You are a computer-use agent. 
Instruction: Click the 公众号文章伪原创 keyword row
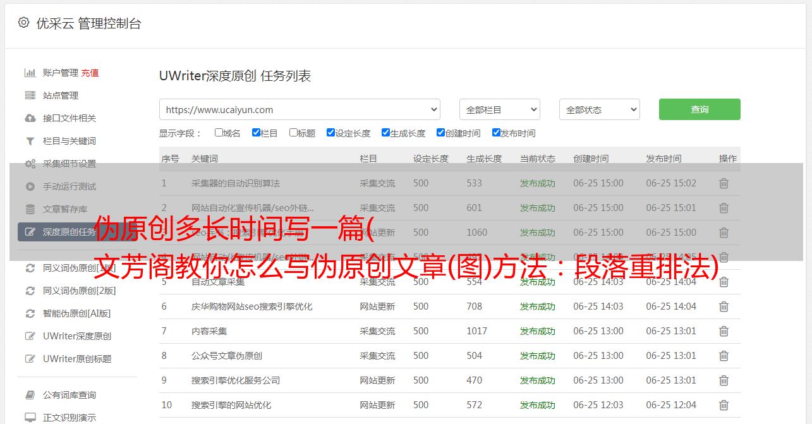pos(227,356)
